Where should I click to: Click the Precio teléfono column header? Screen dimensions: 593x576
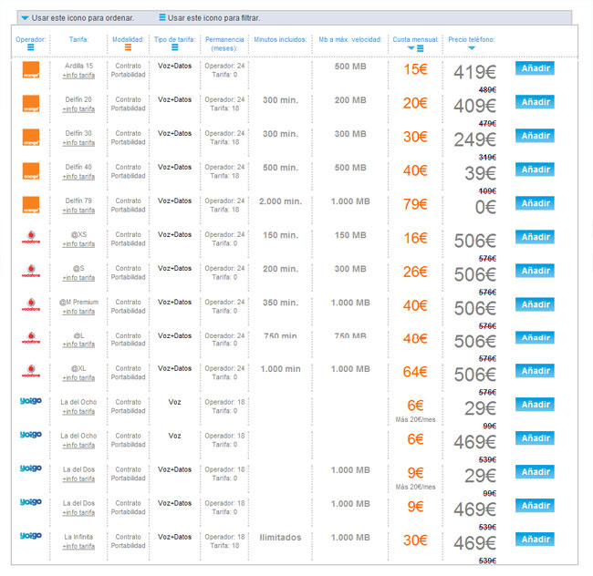pyautogui.click(x=472, y=39)
